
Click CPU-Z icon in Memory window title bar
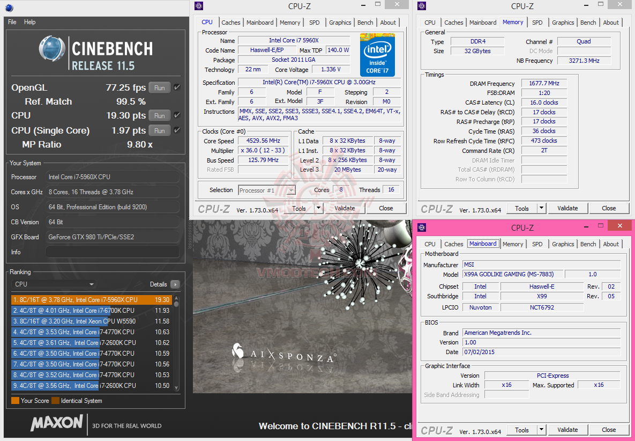(422, 6)
